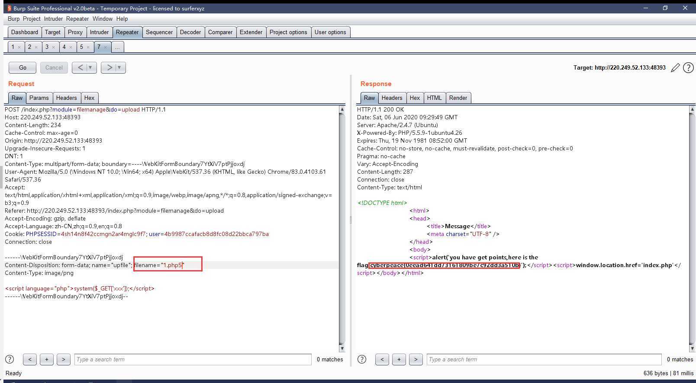Click request pane scrollbar up arrow

(x=342, y=109)
